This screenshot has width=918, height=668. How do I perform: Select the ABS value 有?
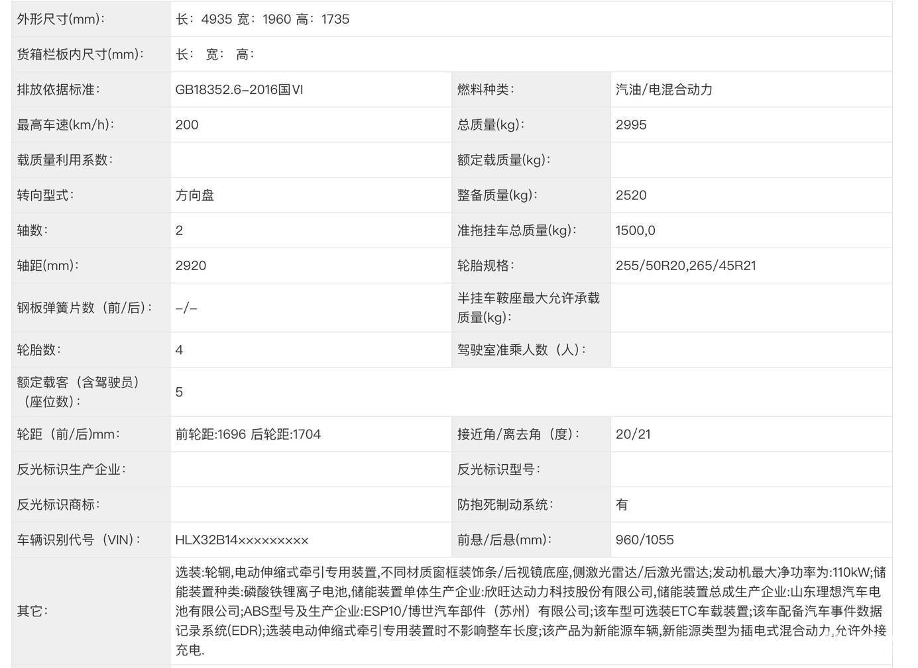(x=622, y=504)
